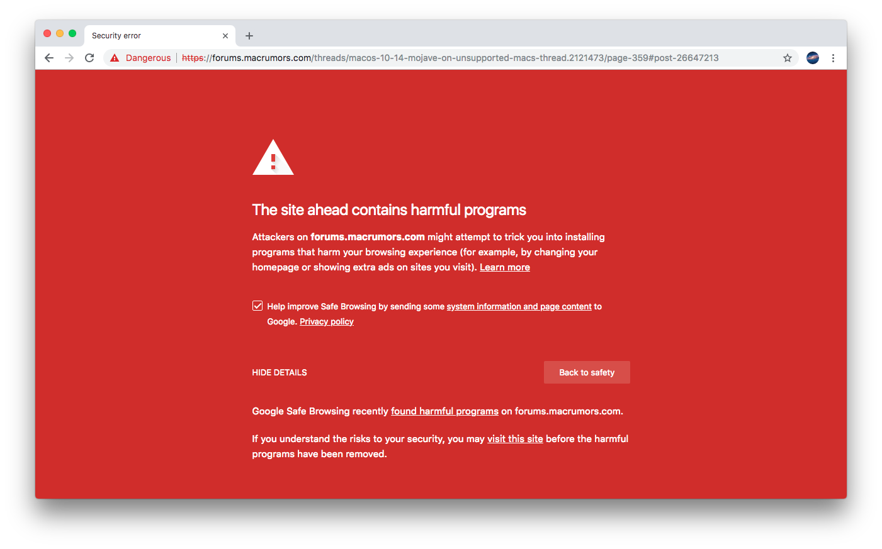
Task: Open system information and page content link
Action: [x=519, y=306]
